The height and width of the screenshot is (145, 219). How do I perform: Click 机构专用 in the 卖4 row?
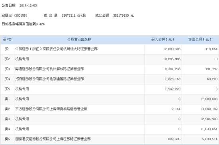point(22,129)
